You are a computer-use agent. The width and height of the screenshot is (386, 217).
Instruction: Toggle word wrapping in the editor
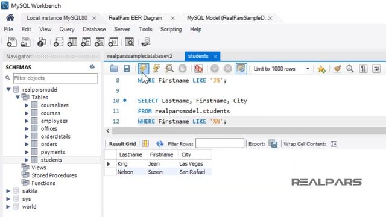[376, 69]
